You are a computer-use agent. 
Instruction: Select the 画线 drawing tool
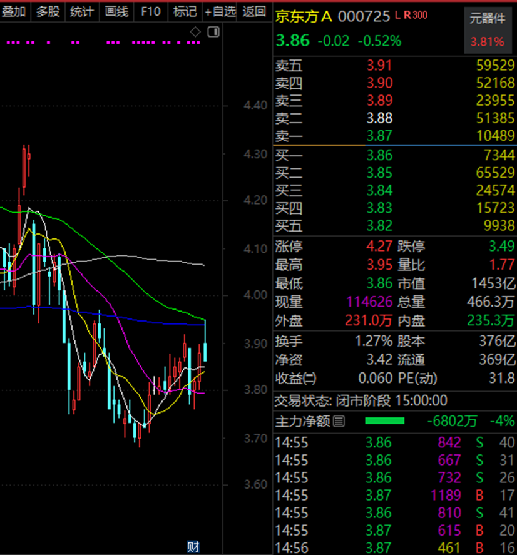point(116,11)
